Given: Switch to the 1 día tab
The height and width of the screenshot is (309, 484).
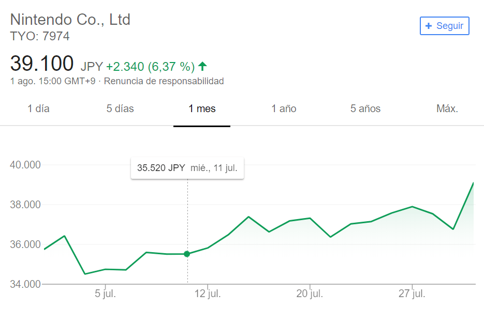Looking at the screenshot, I should [x=38, y=109].
